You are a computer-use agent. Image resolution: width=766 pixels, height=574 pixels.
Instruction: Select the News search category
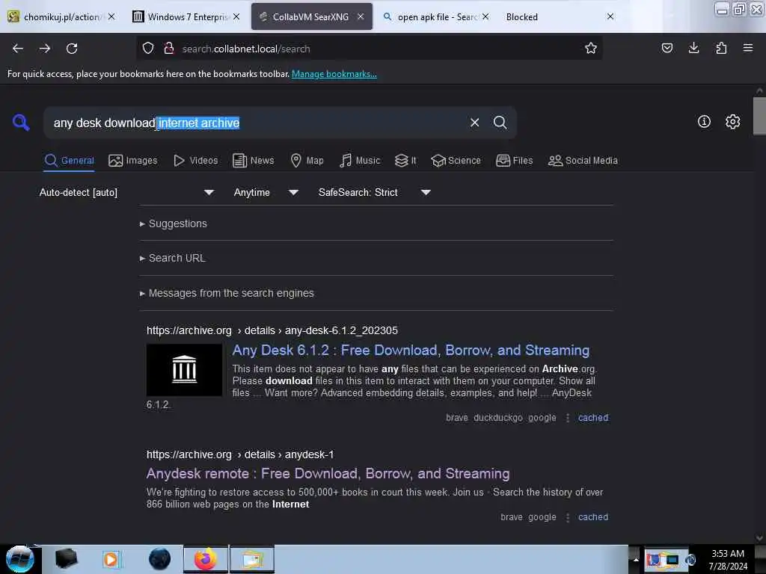(254, 160)
